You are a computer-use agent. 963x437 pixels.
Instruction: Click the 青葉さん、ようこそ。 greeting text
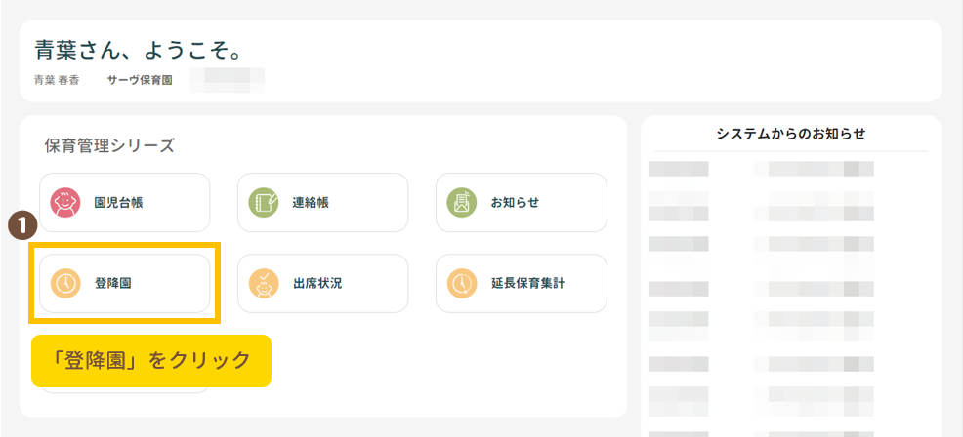pos(138,49)
